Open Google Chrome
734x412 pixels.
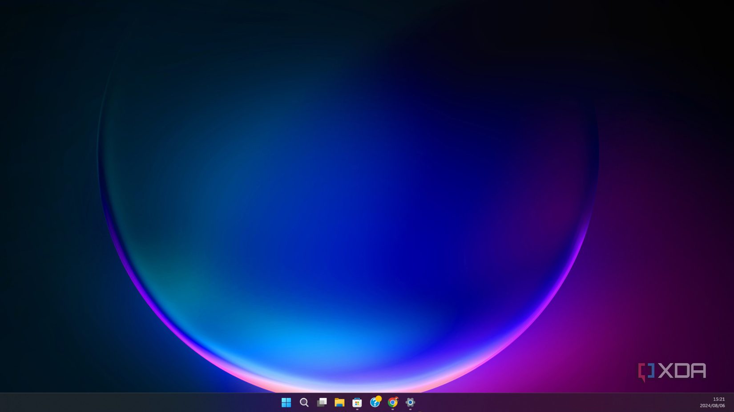pyautogui.click(x=392, y=403)
